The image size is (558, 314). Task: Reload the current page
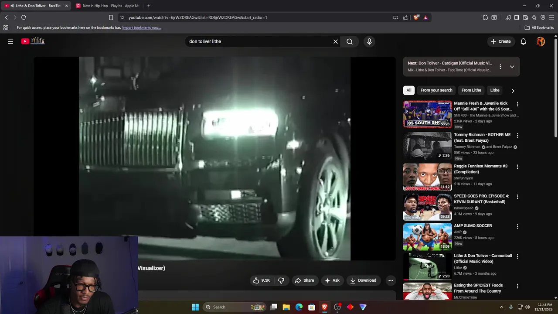point(24,17)
